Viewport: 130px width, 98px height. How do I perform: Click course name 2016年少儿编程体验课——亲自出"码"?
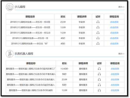30,44
